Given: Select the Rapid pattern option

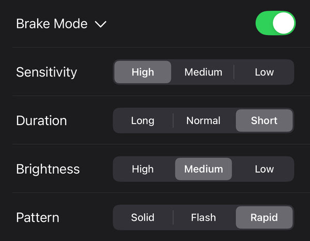Looking at the screenshot, I should coord(264,218).
